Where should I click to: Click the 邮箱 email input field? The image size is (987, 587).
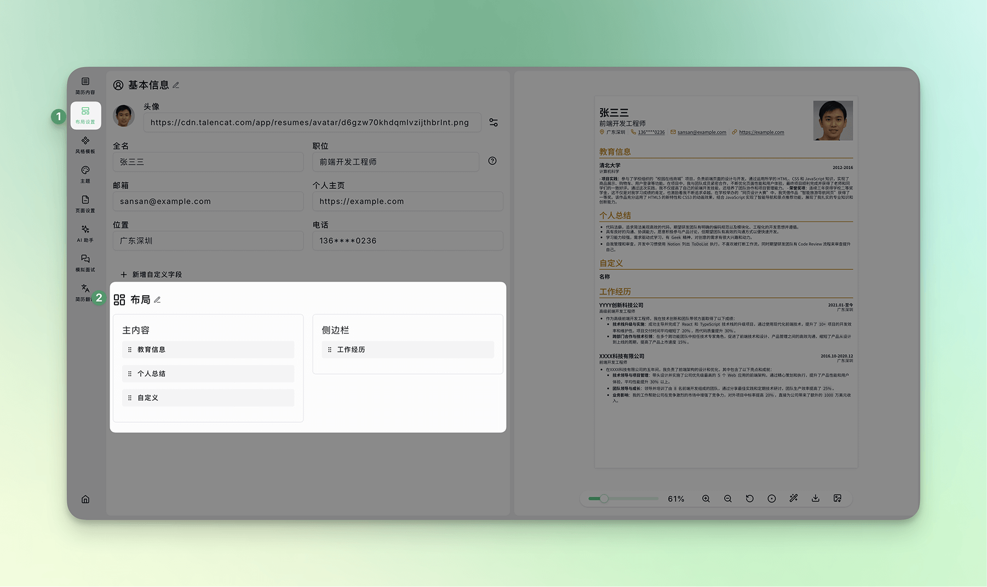click(208, 202)
